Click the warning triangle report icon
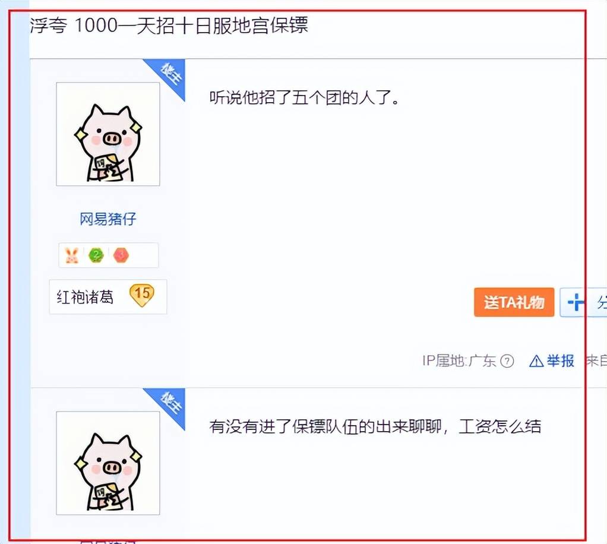This screenshot has width=607, height=544. (x=536, y=361)
